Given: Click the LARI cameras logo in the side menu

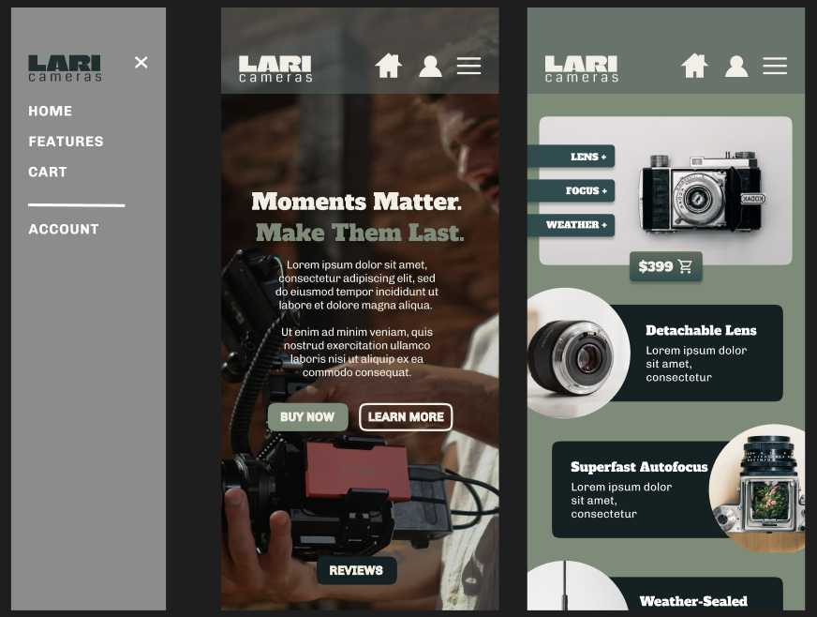Looking at the screenshot, I should (x=65, y=68).
